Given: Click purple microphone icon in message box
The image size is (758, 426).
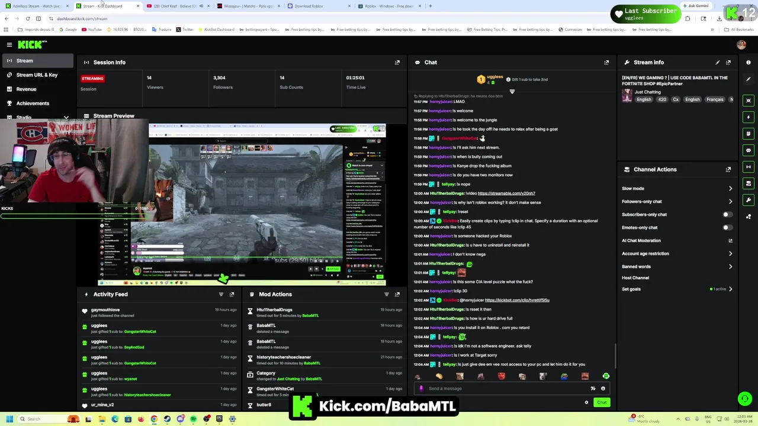Looking at the screenshot, I should click(421, 389).
